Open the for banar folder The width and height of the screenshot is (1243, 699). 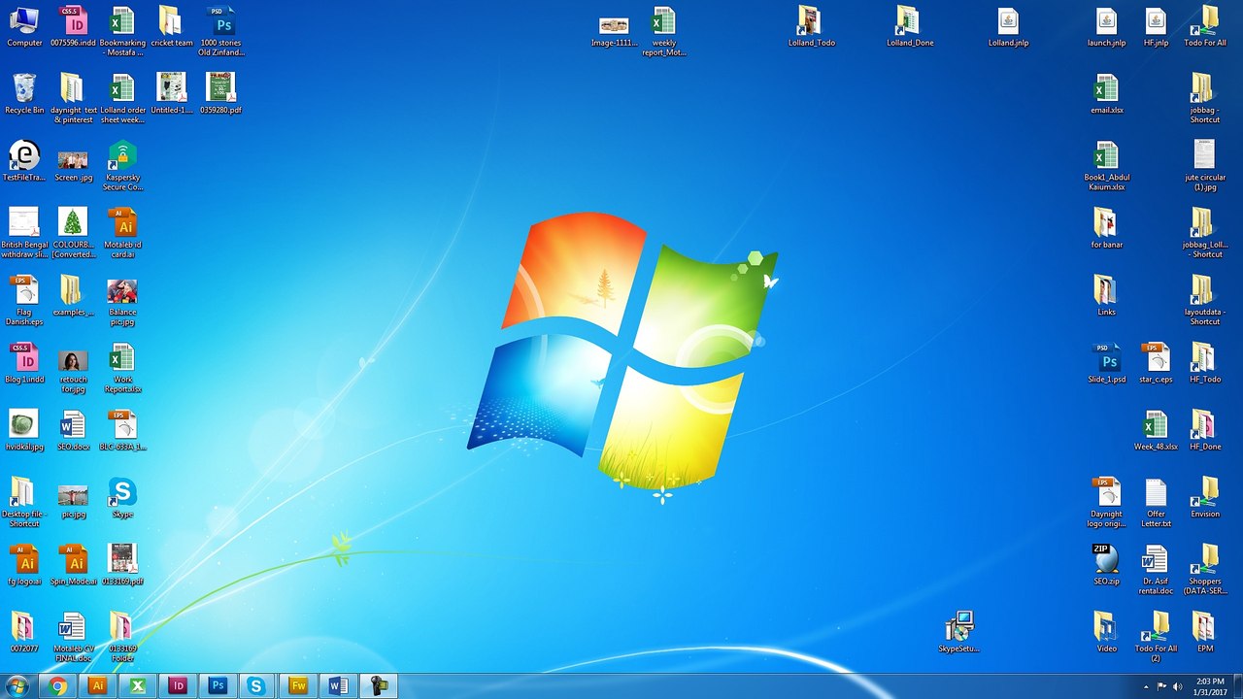click(x=1106, y=228)
